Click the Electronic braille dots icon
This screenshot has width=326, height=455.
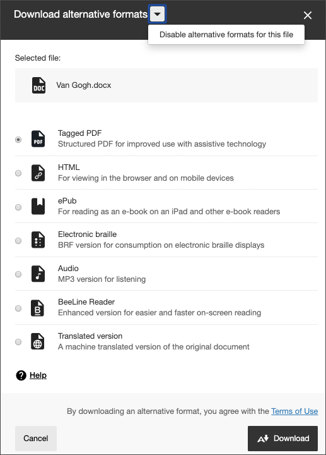[38, 240]
